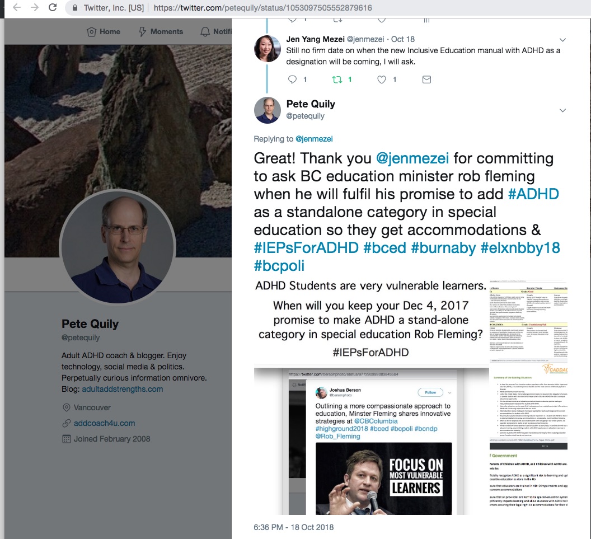Viewport: 591px width, 539px height.
Task: Send Jen's tweet via direct message icon
Action: tap(426, 79)
